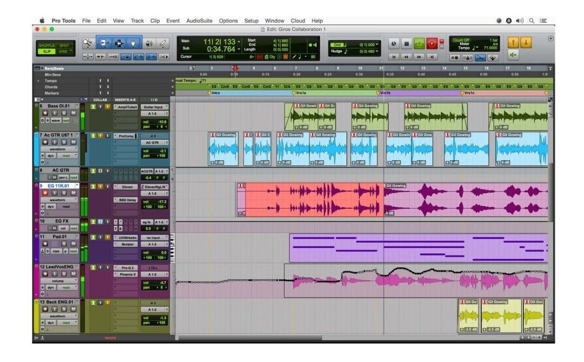Open the AudioSuite menu
Viewport: 584px width, 362px height.
click(200, 20)
